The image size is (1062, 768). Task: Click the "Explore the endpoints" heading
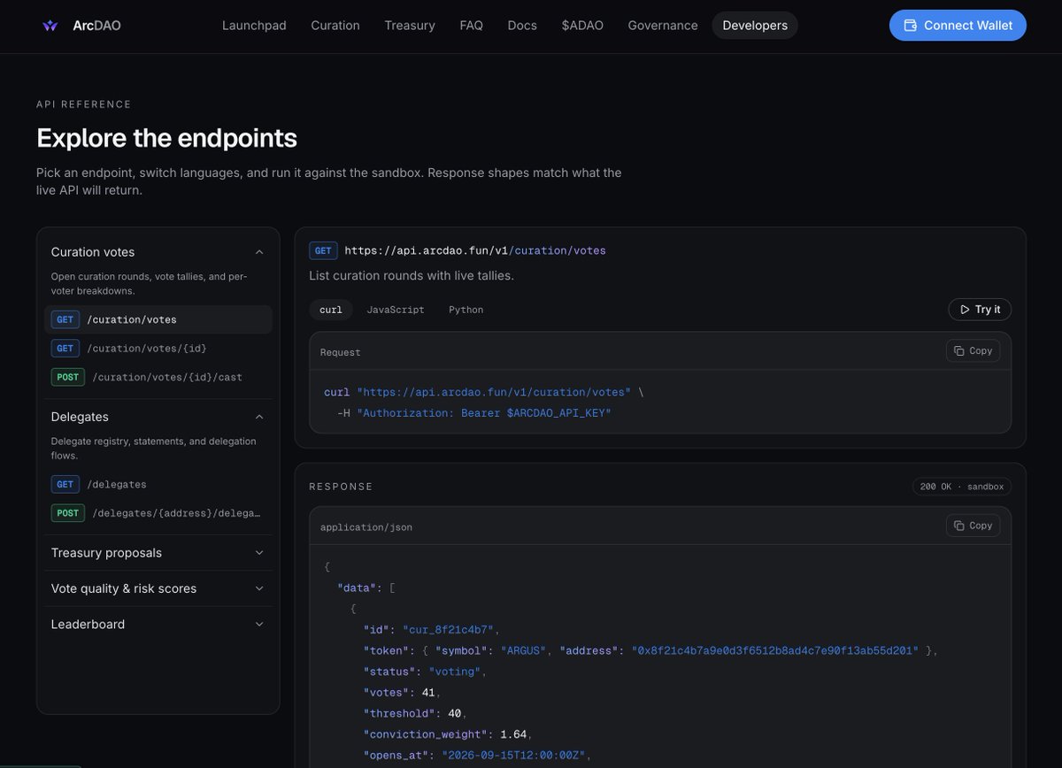pyautogui.click(x=166, y=138)
